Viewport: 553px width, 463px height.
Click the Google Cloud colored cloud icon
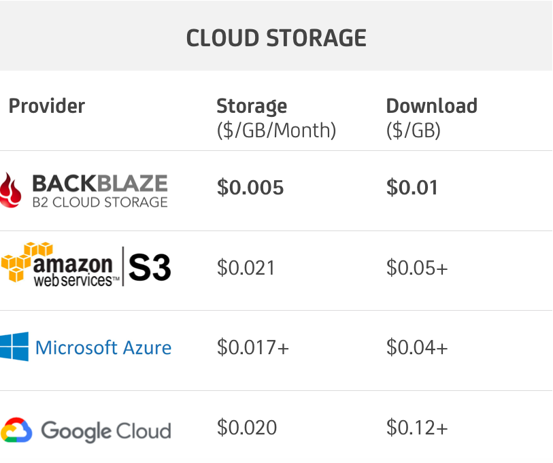pos(16,430)
